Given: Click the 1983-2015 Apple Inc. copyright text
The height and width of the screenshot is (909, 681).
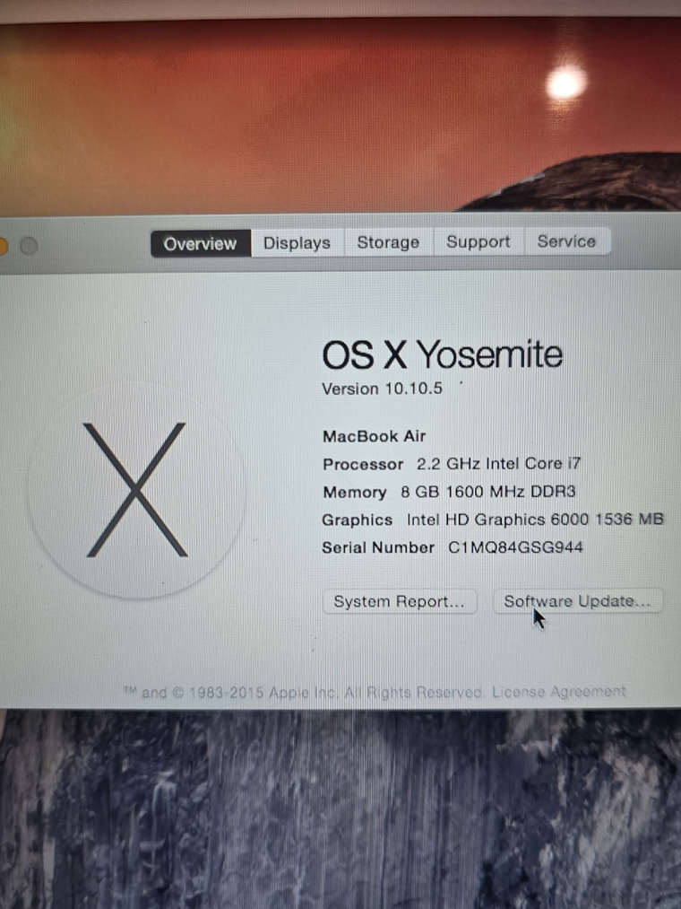Looking at the screenshot, I should 305,692.
